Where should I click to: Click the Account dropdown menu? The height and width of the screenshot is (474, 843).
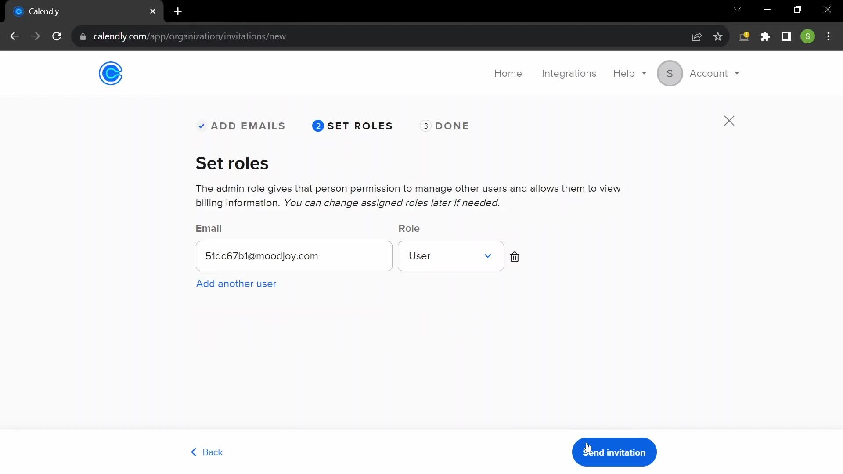point(714,73)
